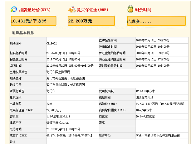Click the 已成交 remaining time box
This screenshot has width=191, height=144.
[x=156, y=21]
